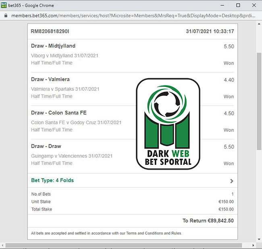This screenshot has width=262, height=249.
Task: Click the padlock icon in the address bar
Action: (x=5, y=15)
